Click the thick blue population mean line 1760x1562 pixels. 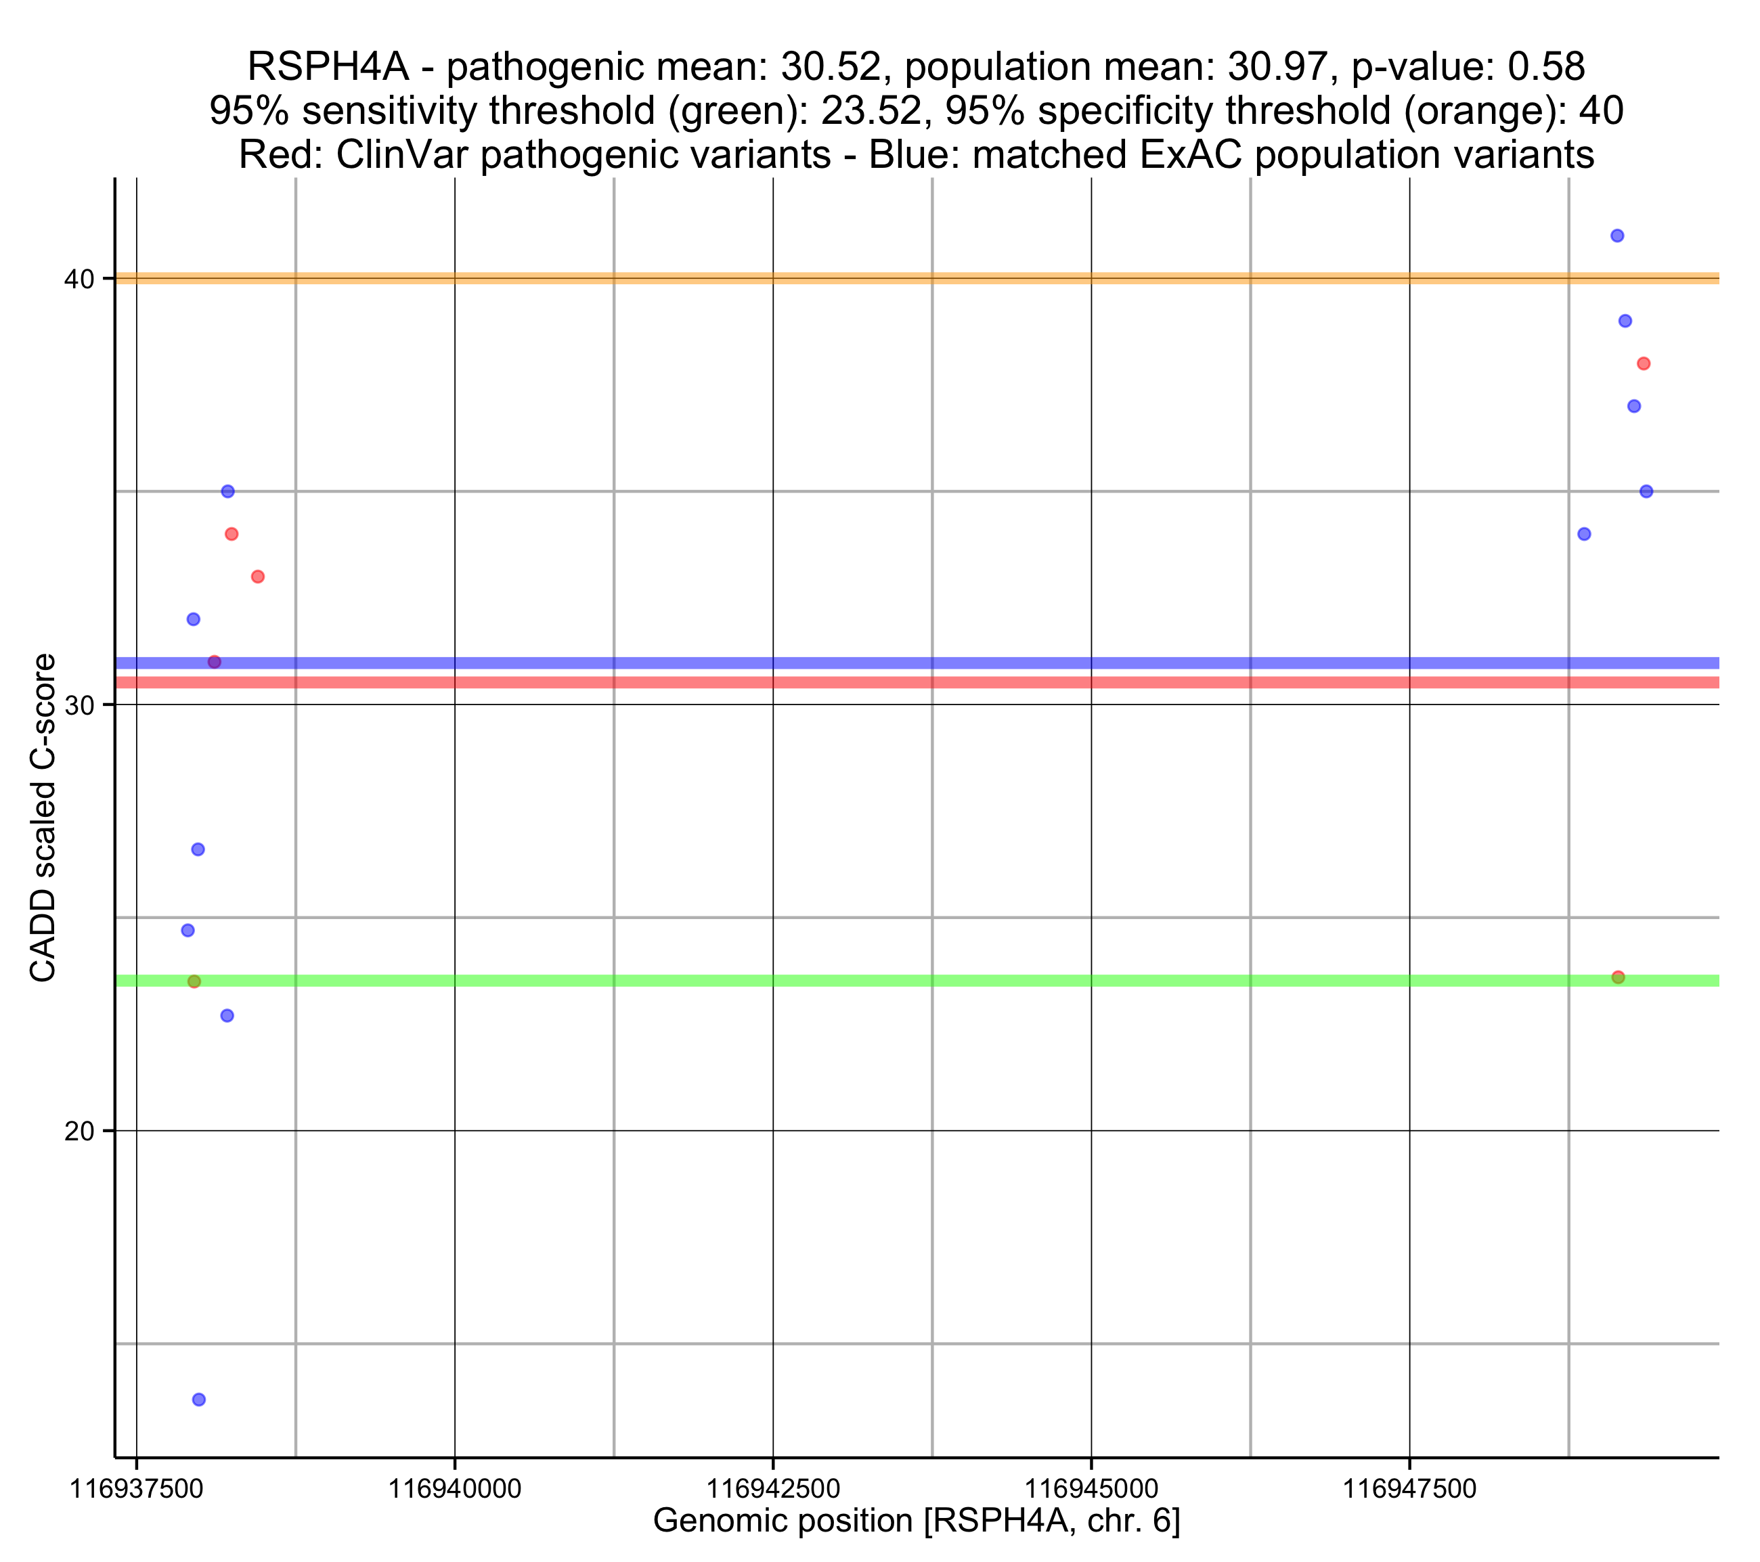point(861,663)
